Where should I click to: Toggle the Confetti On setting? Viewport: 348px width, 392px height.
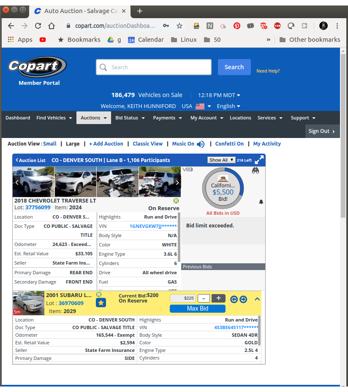(x=229, y=144)
